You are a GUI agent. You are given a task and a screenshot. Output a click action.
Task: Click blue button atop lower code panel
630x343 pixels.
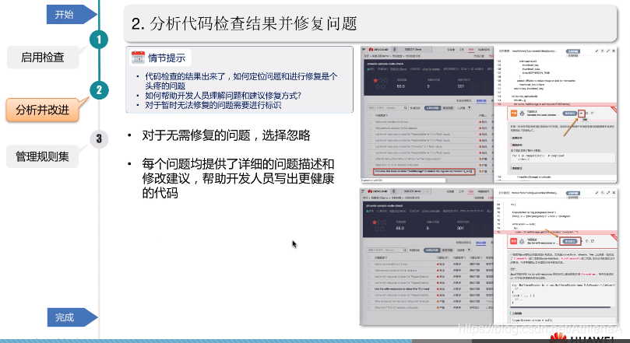pos(573,193)
